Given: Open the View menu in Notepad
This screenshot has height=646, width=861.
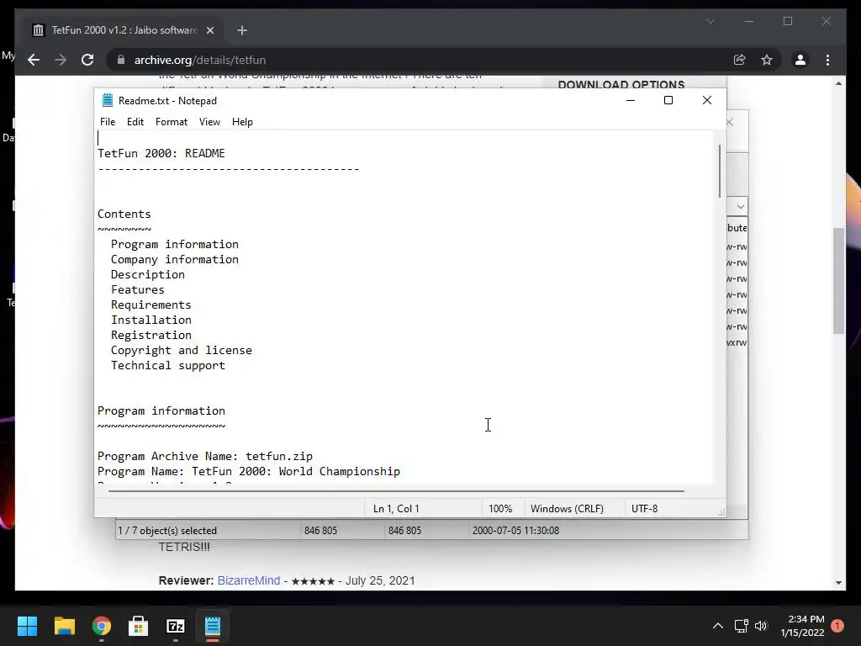Looking at the screenshot, I should 209,122.
